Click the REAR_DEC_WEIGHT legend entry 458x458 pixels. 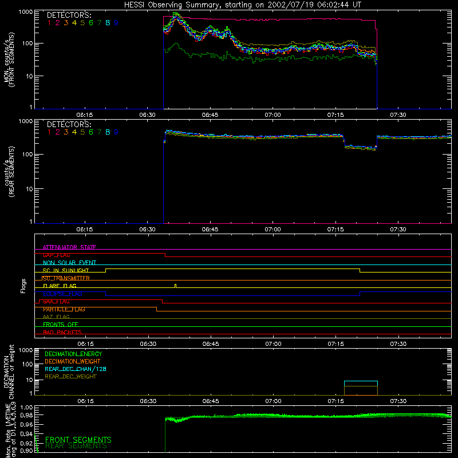tap(70, 377)
